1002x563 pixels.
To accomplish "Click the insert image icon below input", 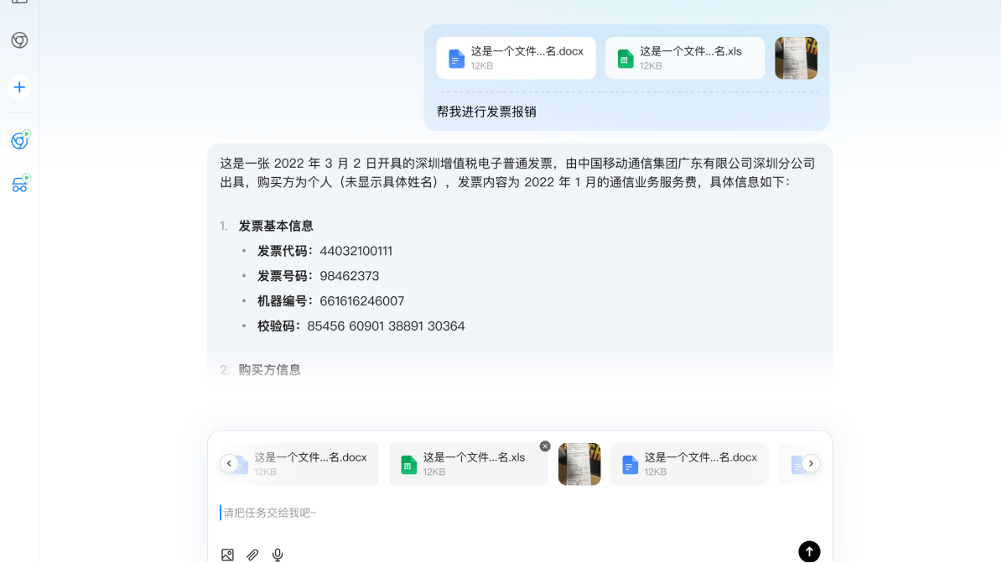I will pos(227,555).
